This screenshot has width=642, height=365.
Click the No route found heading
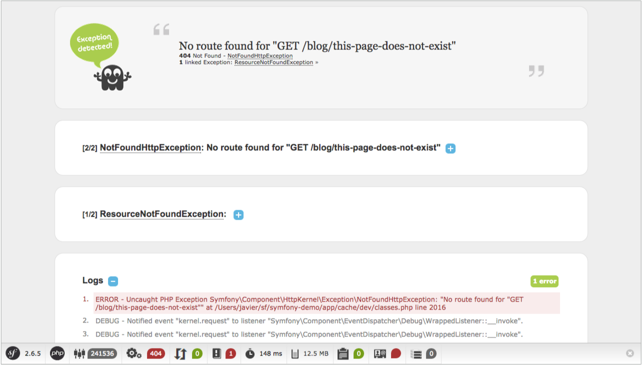[x=317, y=46]
